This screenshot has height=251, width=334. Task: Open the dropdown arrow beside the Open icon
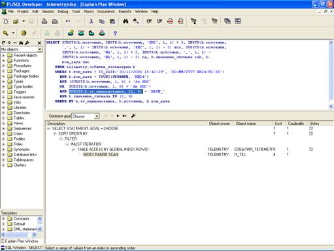pos(24,22)
